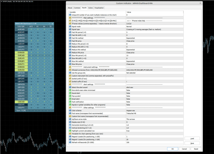Click the H4 column header in dashboard
The width and height of the screenshot is (214, 154).
click(44, 26)
